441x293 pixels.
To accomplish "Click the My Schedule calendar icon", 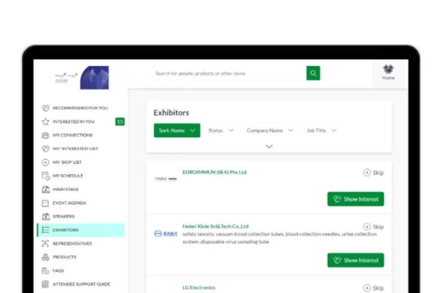I will [x=46, y=176].
